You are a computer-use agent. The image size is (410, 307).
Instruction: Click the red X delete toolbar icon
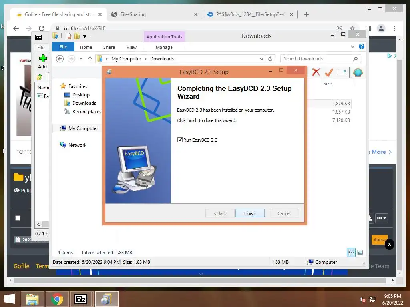[x=316, y=72]
